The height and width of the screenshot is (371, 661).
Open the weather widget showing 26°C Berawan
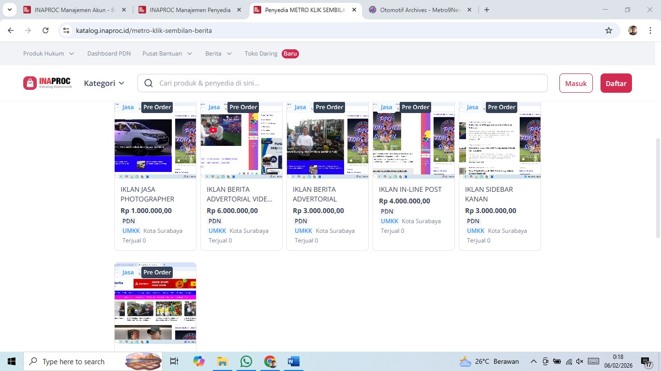point(489,361)
